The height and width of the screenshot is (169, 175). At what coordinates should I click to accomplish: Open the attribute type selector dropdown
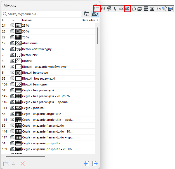pyautogui.click(x=95, y=14)
